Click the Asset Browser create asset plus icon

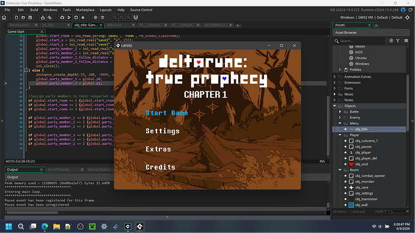[x=391, y=41]
